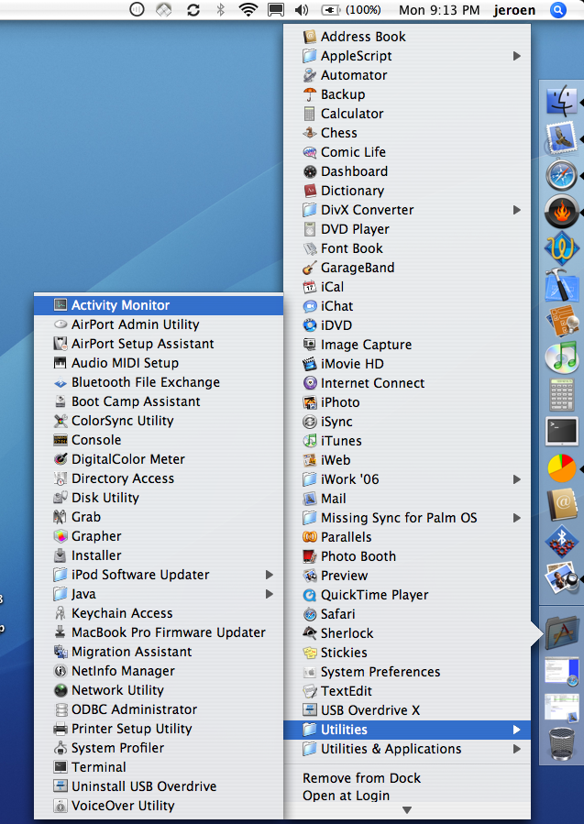
Task: Click the Applications folder in the Dock
Action: (x=562, y=632)
